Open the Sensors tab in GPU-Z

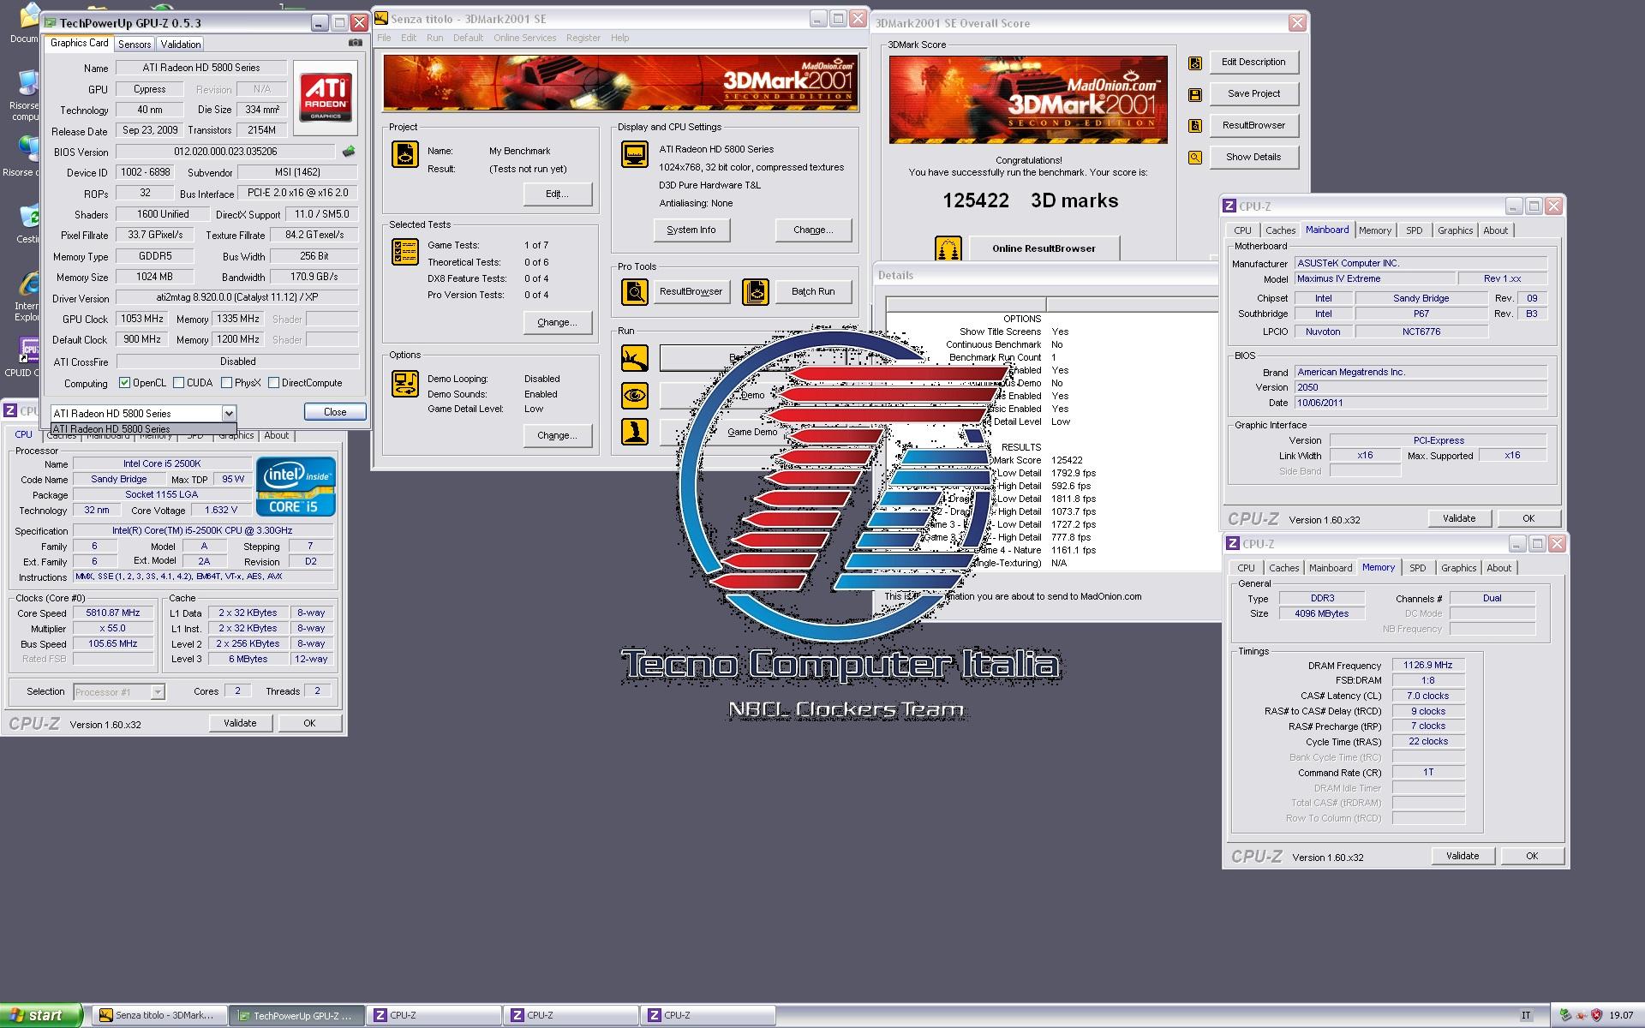pos(135,44)
